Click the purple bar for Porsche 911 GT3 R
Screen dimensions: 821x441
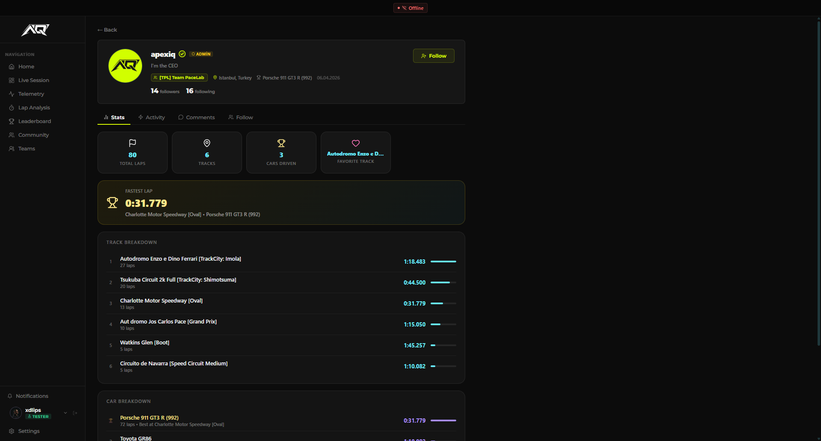(443, 420)
